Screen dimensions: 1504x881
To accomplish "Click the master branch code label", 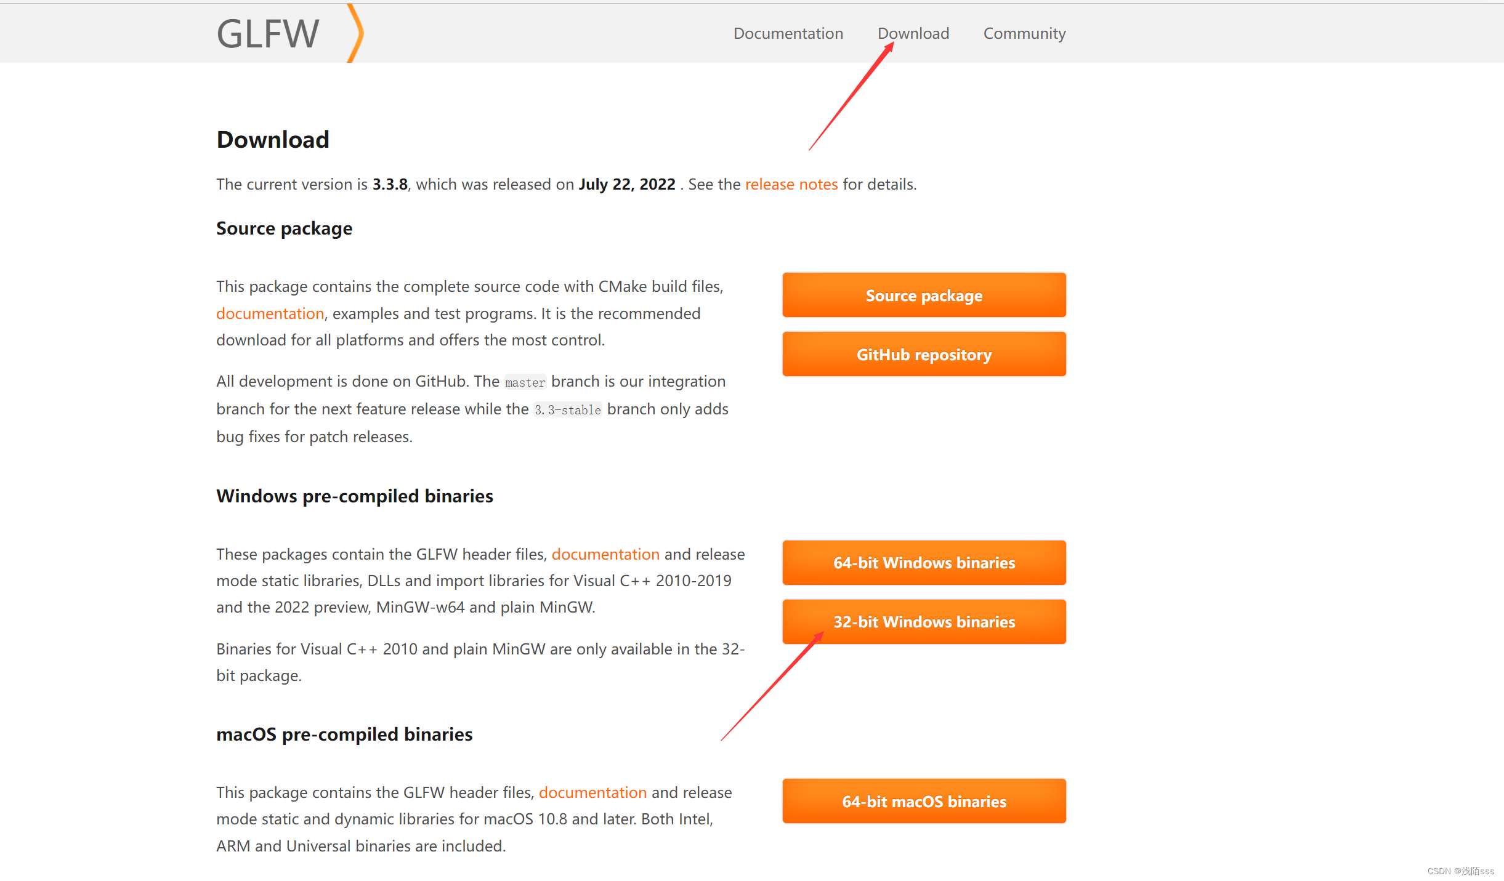I will 525,382.
